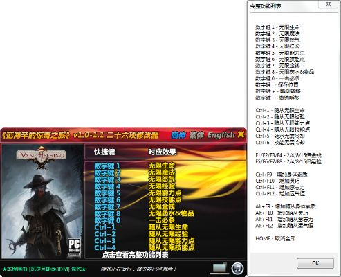Screen dimensions: 341x277
Task: Select 数字键 1 无限生命 in the trainer list
Action: coord(135,166)
